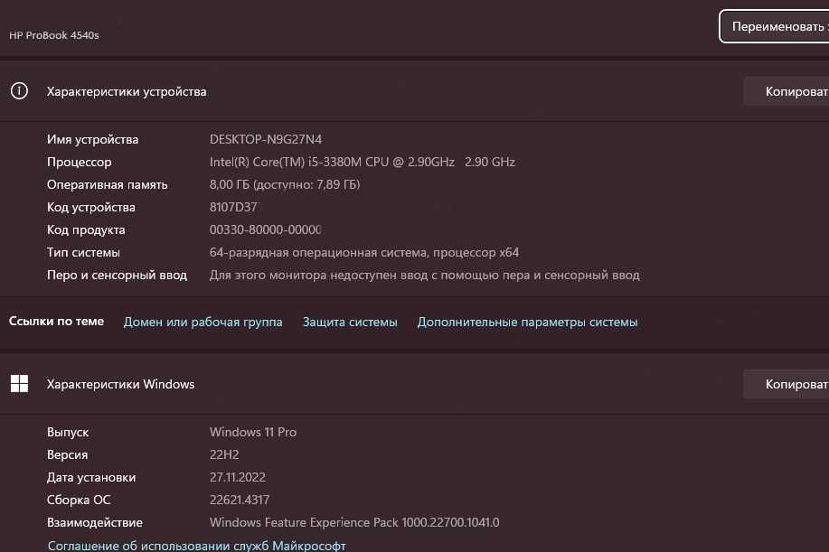Screen dimensions: 829x552
Task: Select the pen and touch input availability text
Action: coord(425,276)
